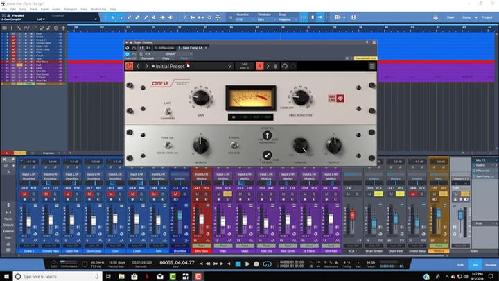499x281 pixels.
Task: Open the Song menu
Action: (x=23, y=9)
